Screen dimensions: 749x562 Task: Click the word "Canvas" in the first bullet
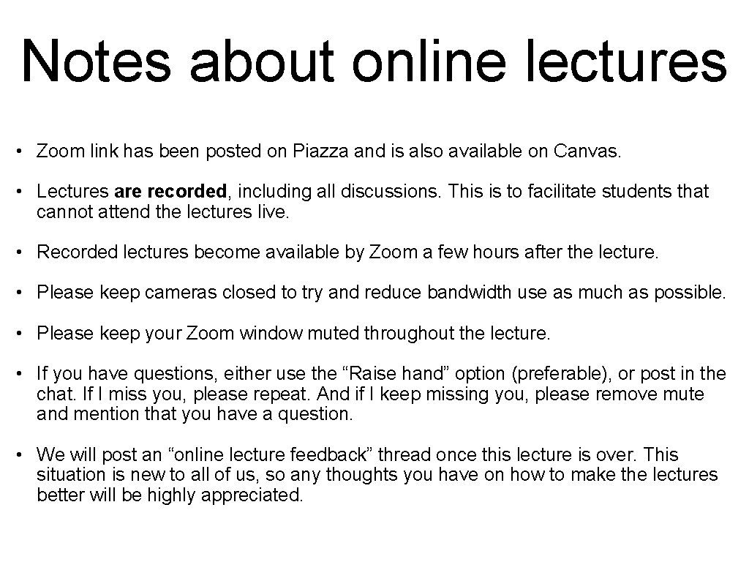586,151
